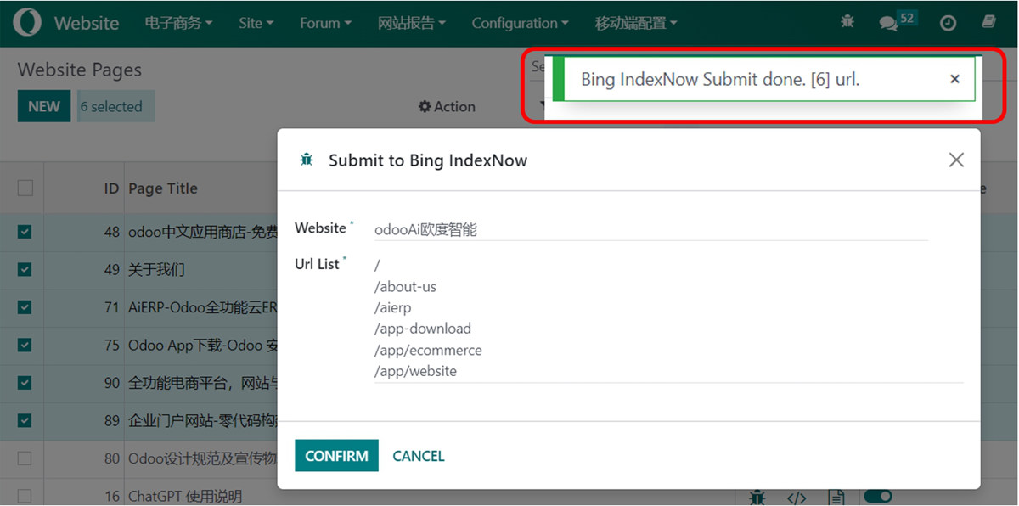Open the debug bug icon in navbar

click(847, 23)
